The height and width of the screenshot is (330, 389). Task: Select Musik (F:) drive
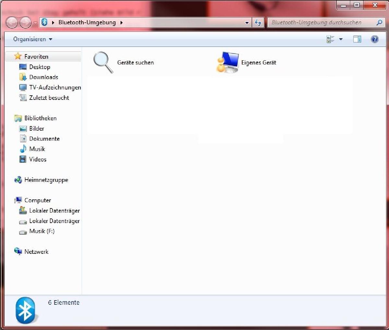click(x=42, y=231)
